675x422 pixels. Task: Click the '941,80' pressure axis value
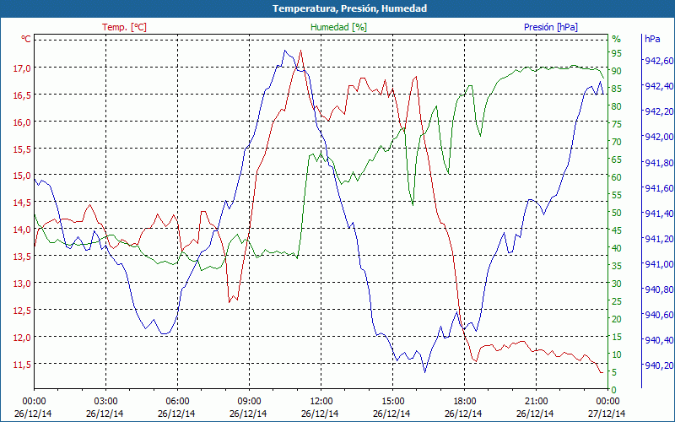click(659, 162)
